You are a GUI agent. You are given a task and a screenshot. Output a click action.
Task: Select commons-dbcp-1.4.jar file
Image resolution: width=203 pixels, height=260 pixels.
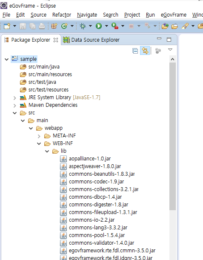[95, 197]
